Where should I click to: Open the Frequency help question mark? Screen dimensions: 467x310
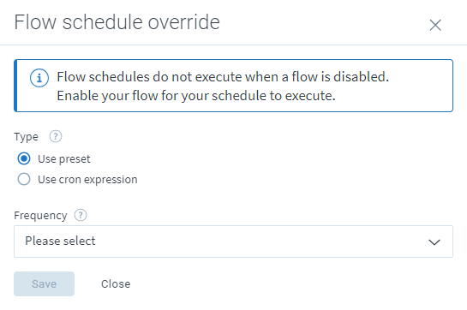pyautogui.click(x=81, y=215)
